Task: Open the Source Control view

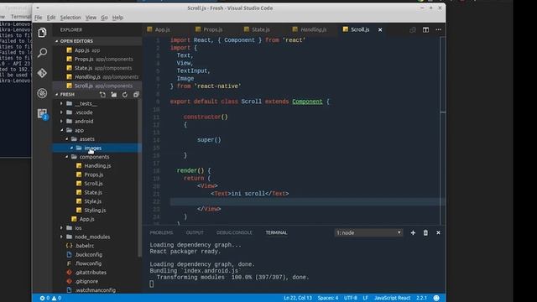Action: pyautogui.click(x=42, y=73)
